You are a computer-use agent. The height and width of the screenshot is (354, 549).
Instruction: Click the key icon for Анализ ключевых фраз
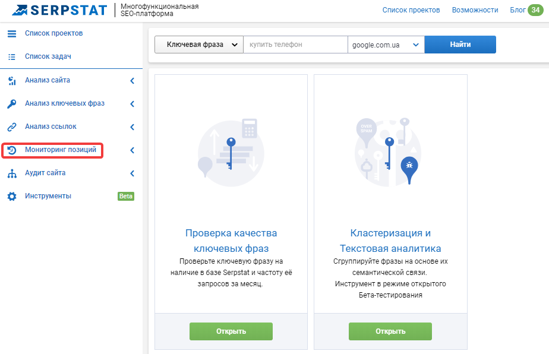tap(12, 103)
